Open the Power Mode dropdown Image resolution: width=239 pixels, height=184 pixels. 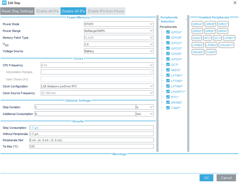pos(119,24)
